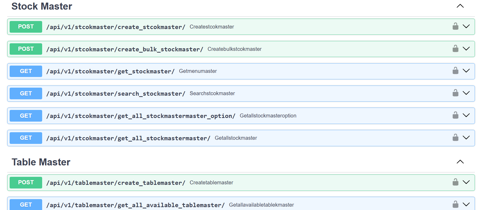Click authorization lock on get_stockmaster row

coord(455,71)
